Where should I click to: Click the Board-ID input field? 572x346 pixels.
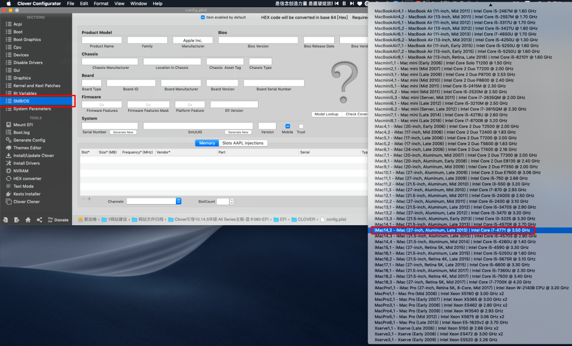(x=131, y=83)
